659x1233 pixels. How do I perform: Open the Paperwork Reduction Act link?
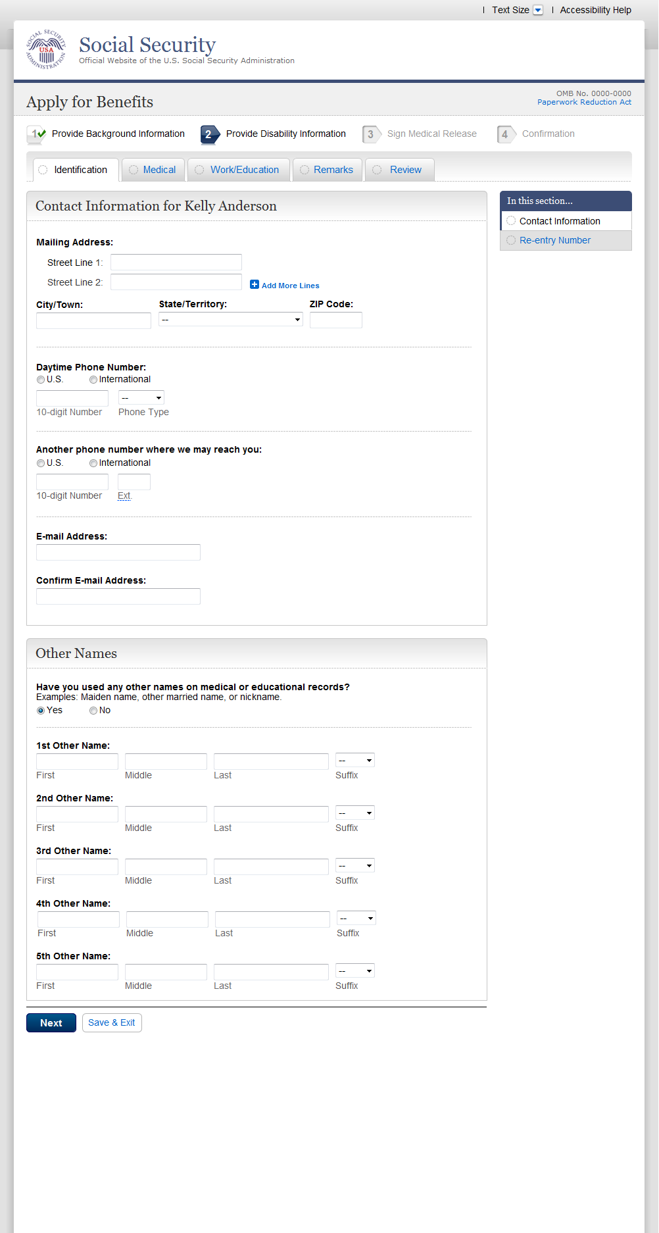[x=584, y=102]
